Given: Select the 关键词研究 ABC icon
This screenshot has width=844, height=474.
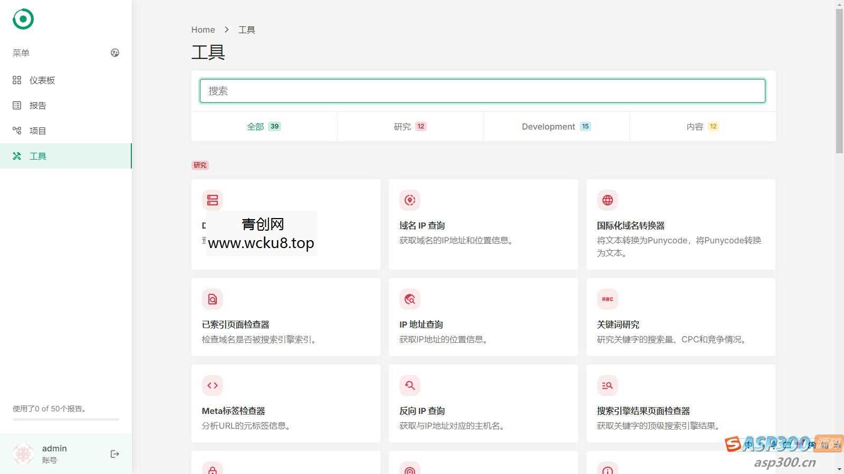Looking at the screenshot, I should 607,299.
